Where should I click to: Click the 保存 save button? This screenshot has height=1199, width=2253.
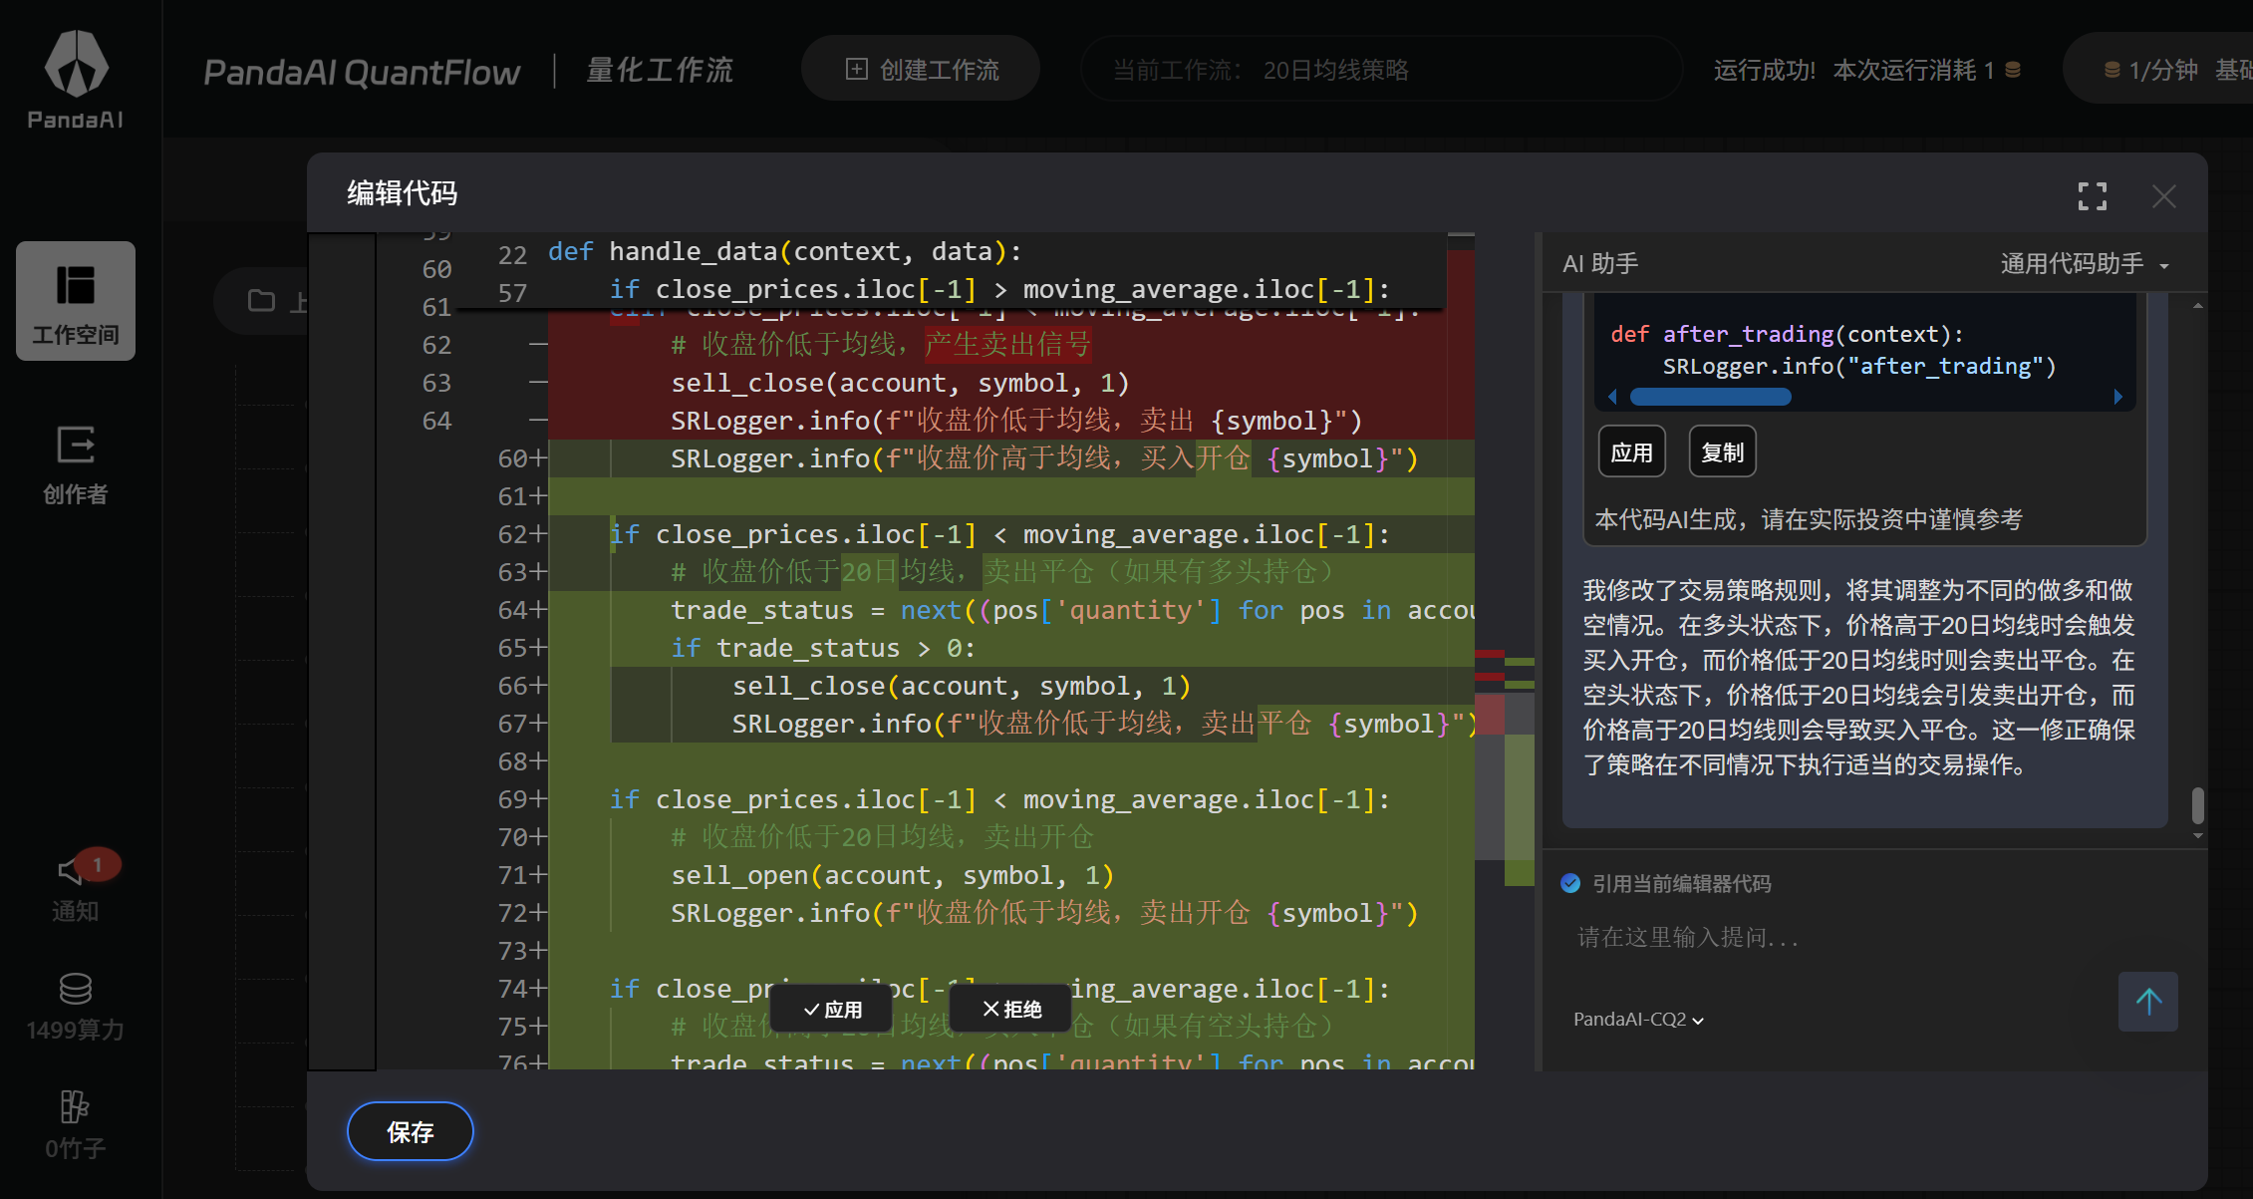click(x=410, y=1131)
